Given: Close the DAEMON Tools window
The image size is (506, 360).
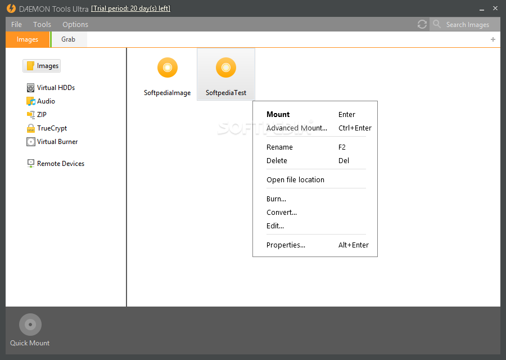Looking at the screenshot, I should pos(495,8).
